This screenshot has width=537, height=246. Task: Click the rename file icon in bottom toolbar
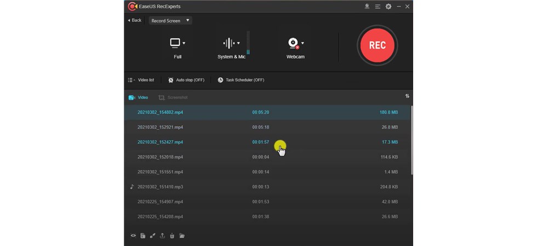point(143,236)
